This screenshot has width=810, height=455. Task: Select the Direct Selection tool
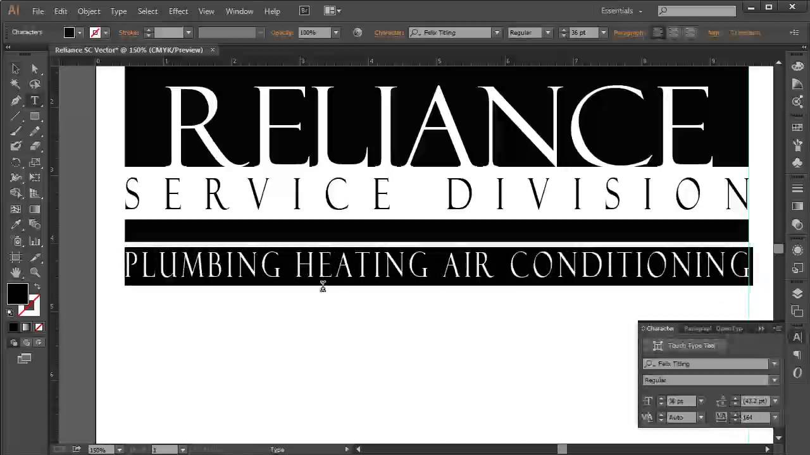tap(35, 68)
